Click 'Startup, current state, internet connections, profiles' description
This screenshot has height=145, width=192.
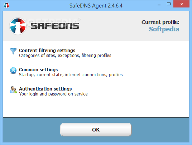coord(71,75)
